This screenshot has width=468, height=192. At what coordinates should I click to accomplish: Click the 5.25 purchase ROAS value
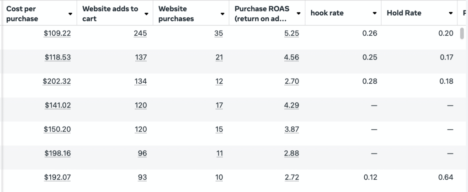pyautogui.click(x=292, y=33)
